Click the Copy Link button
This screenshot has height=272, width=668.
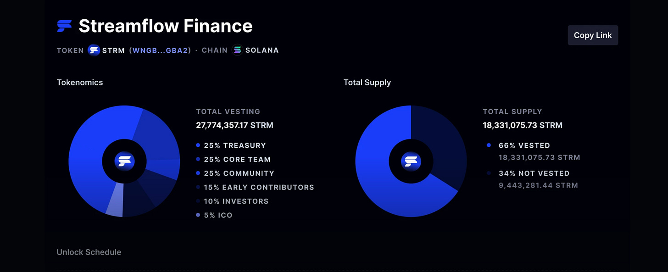pos(593,35)
